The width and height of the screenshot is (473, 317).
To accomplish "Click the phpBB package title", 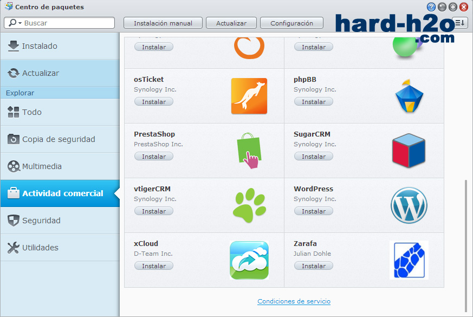I will (305, 79).
